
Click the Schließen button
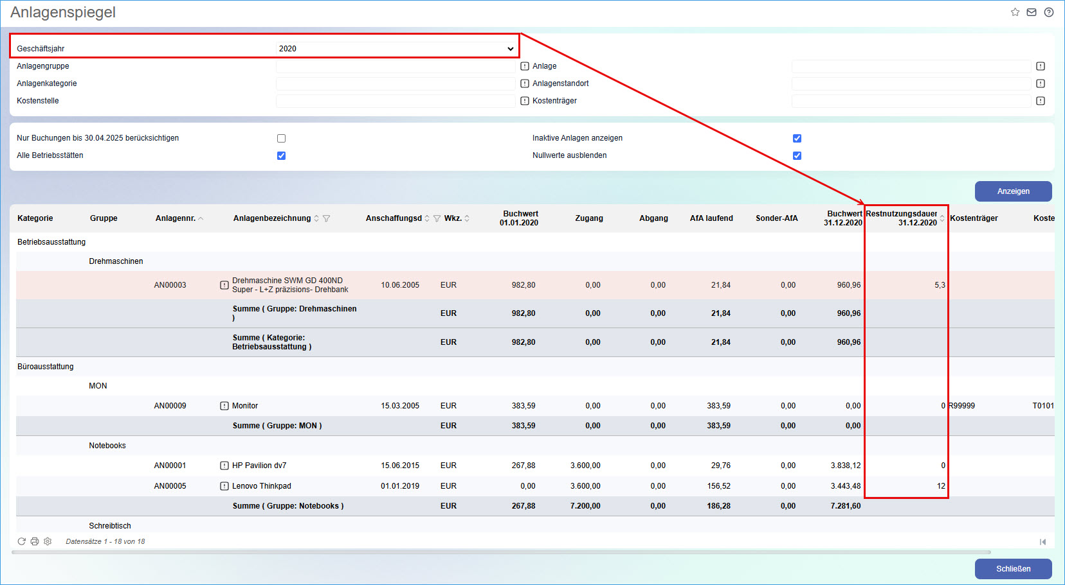(1013, 569)
